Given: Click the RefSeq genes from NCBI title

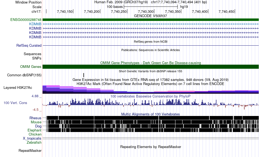Looking at the screenshot, I should tap(151, 42).
